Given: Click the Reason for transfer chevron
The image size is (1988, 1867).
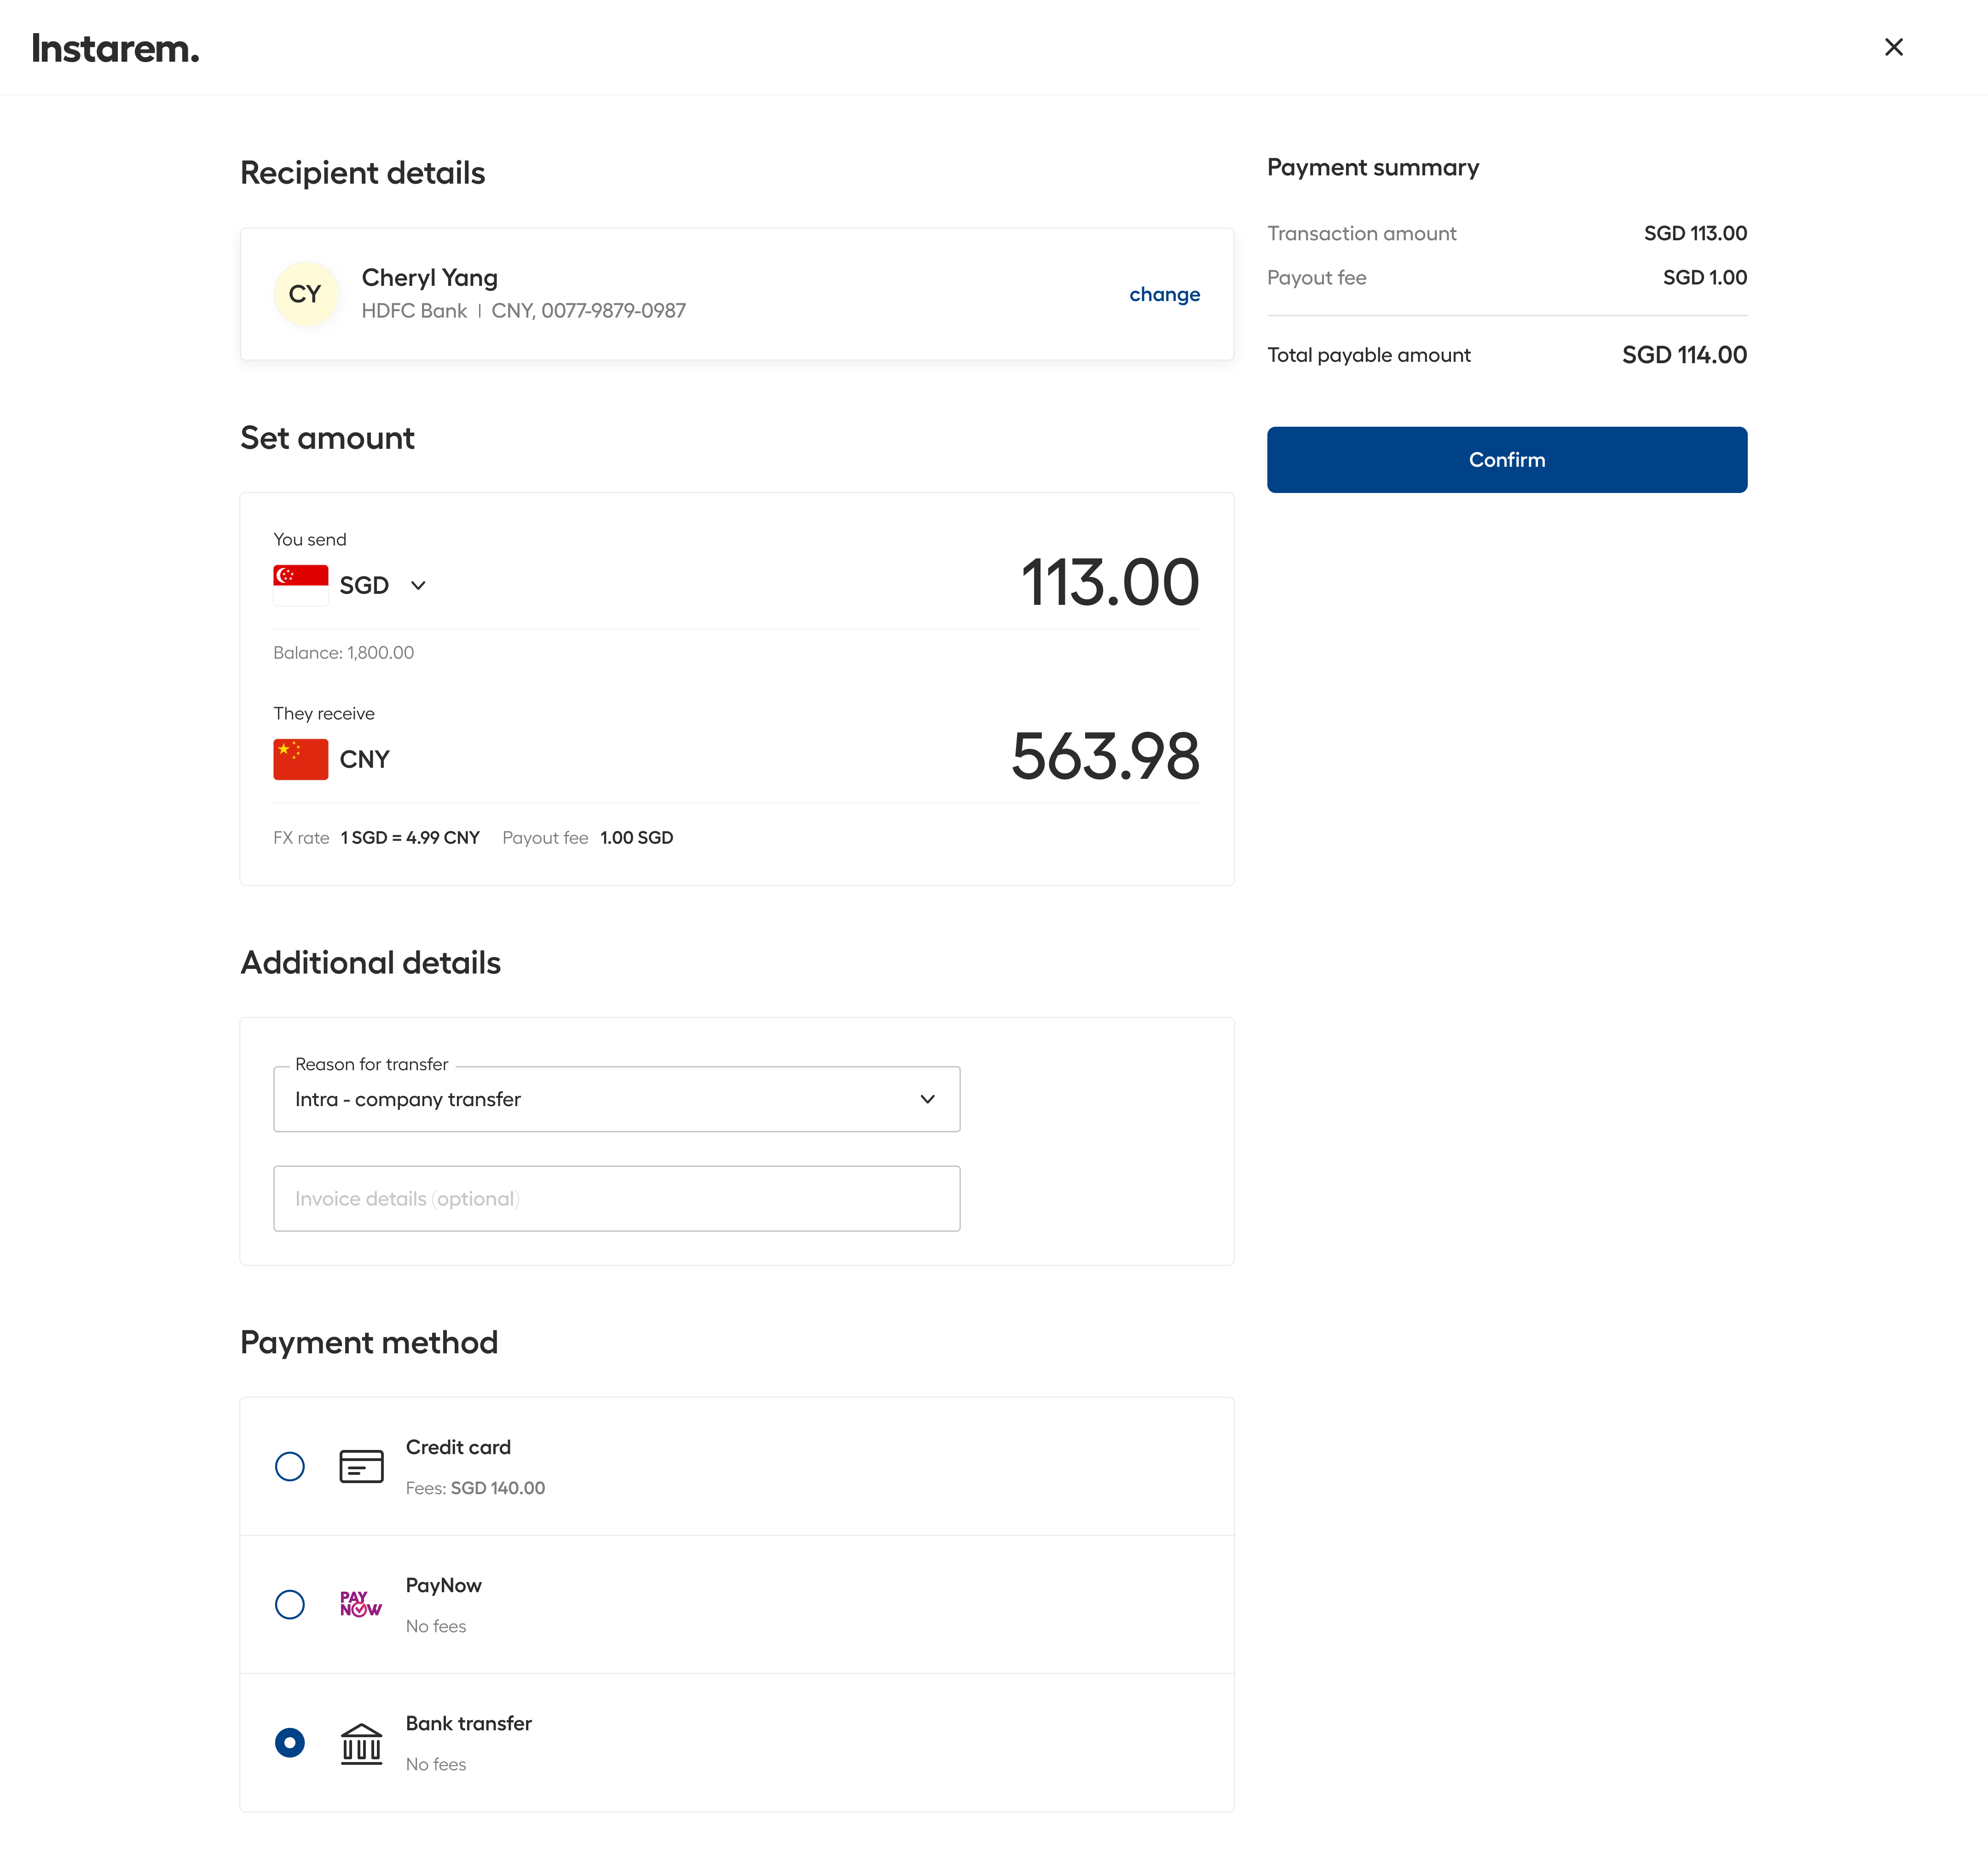Looking at the screenshot, I should coord(927,1099).
